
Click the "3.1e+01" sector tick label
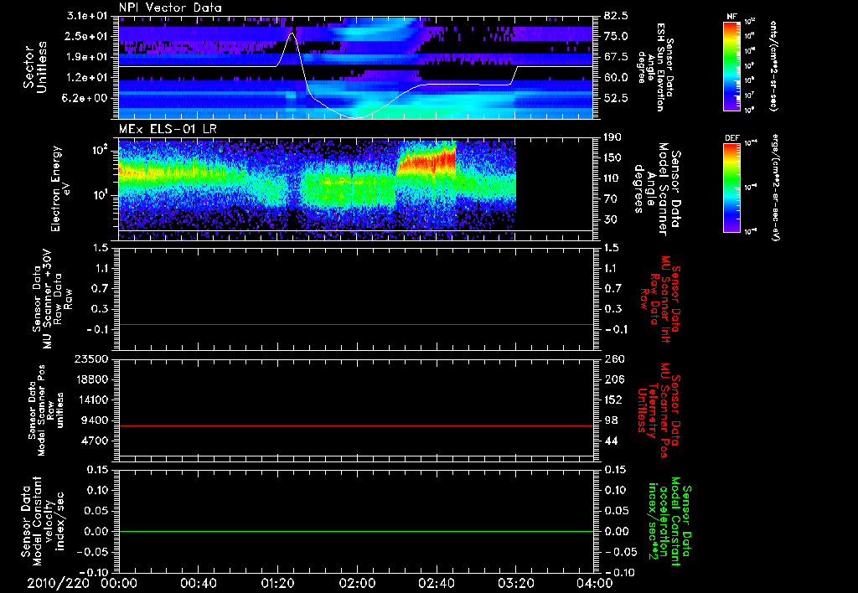pyautogui.click(x=87, y=16)
